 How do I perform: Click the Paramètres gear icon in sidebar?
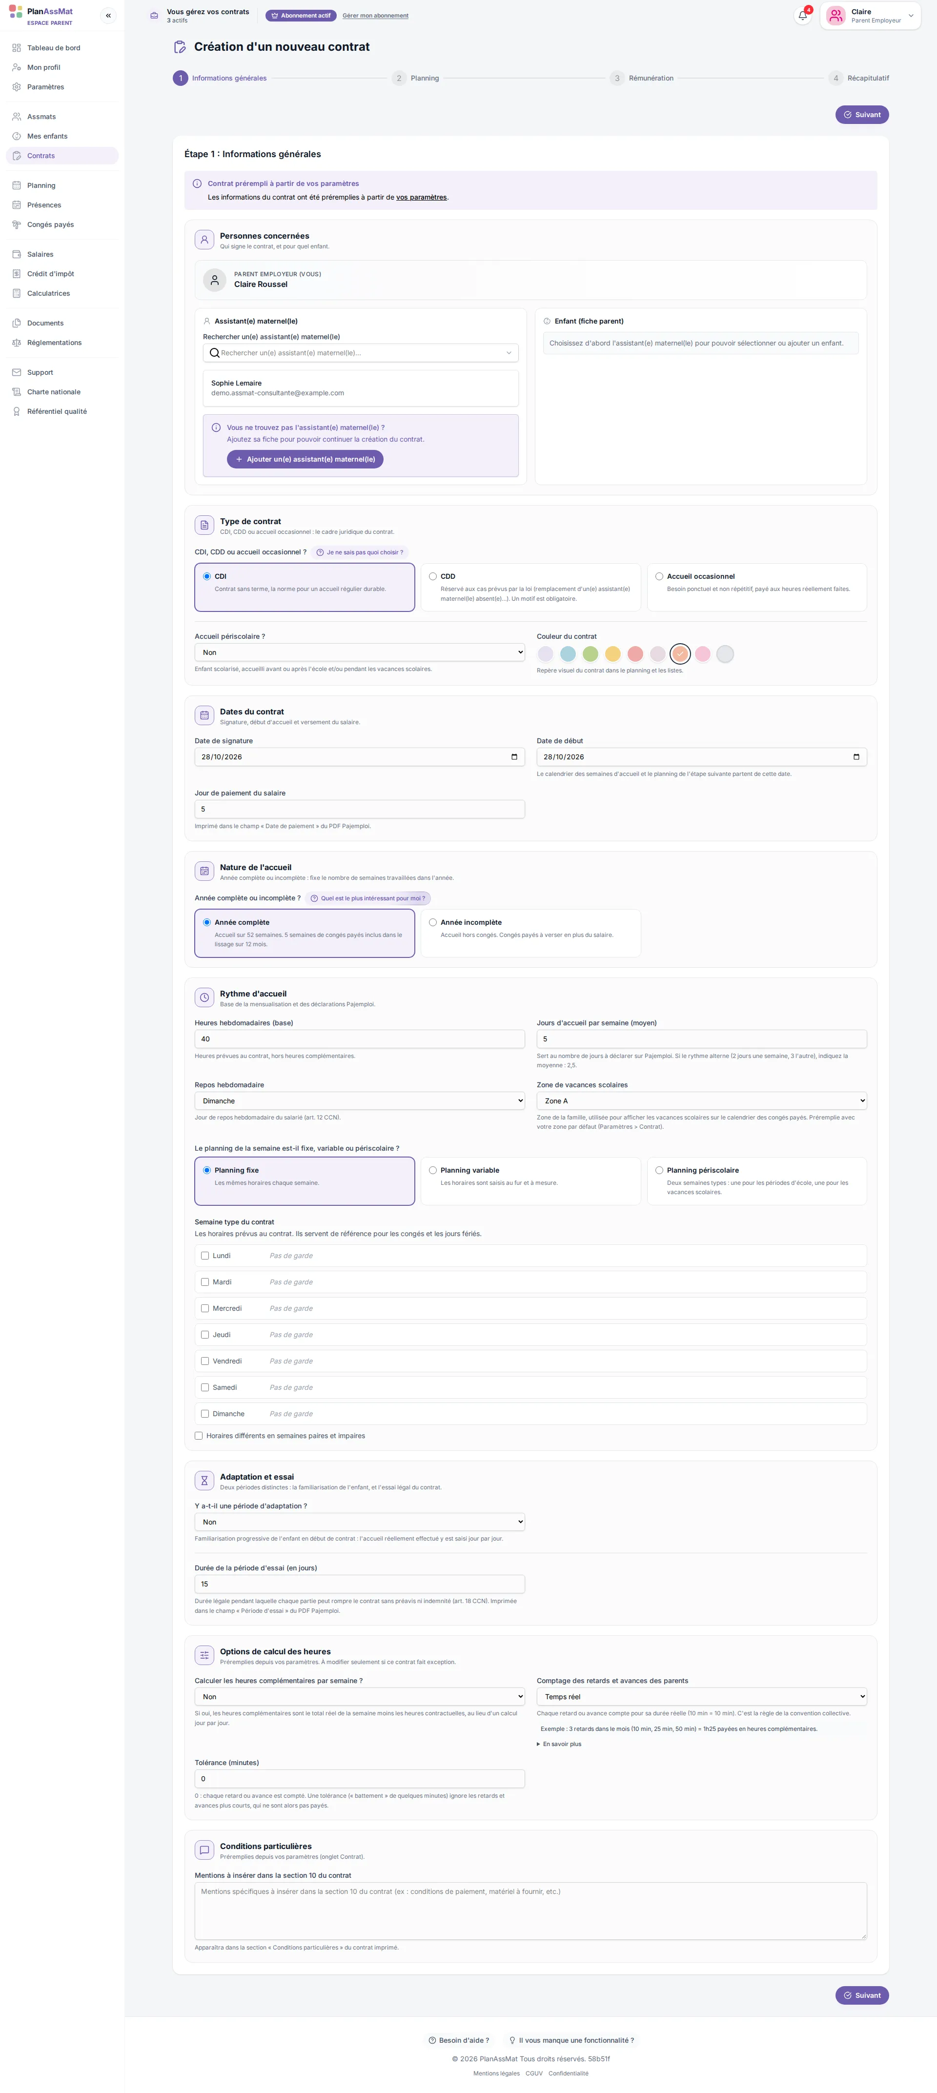tap(16, 87)
